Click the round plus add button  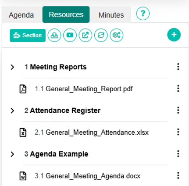coord(174,35)
